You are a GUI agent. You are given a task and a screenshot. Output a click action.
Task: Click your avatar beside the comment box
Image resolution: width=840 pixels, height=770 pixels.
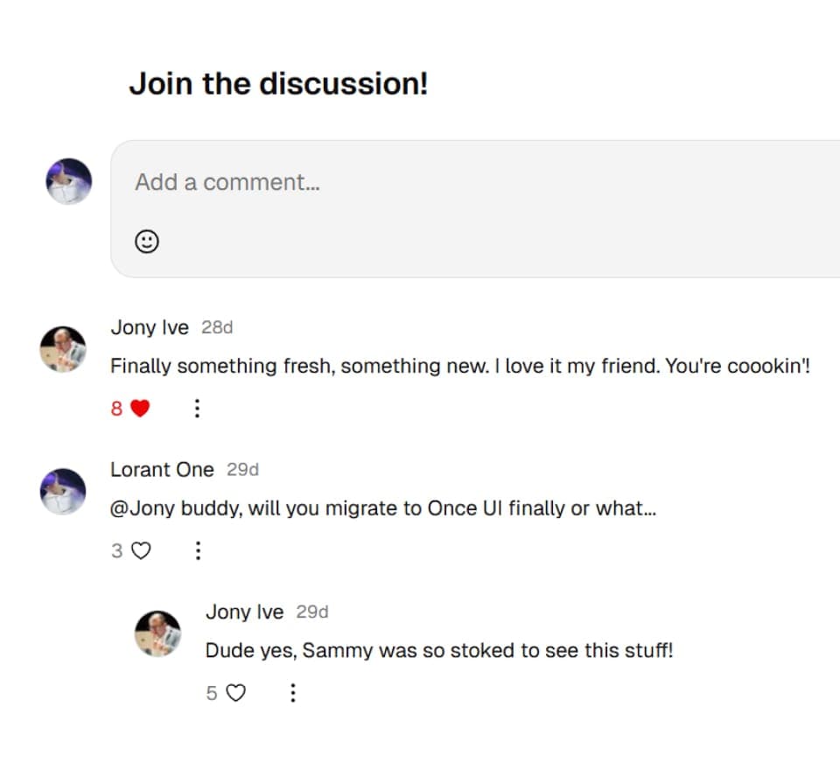pyautogui.click(x=68, y=181)
